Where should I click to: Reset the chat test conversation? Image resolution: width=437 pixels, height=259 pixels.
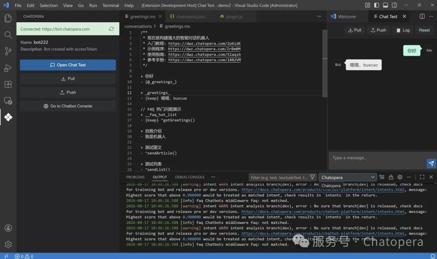(424, 30)
